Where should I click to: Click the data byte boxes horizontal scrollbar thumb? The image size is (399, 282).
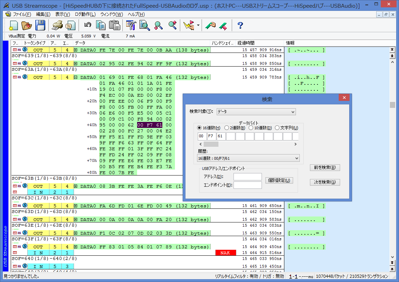211,144
